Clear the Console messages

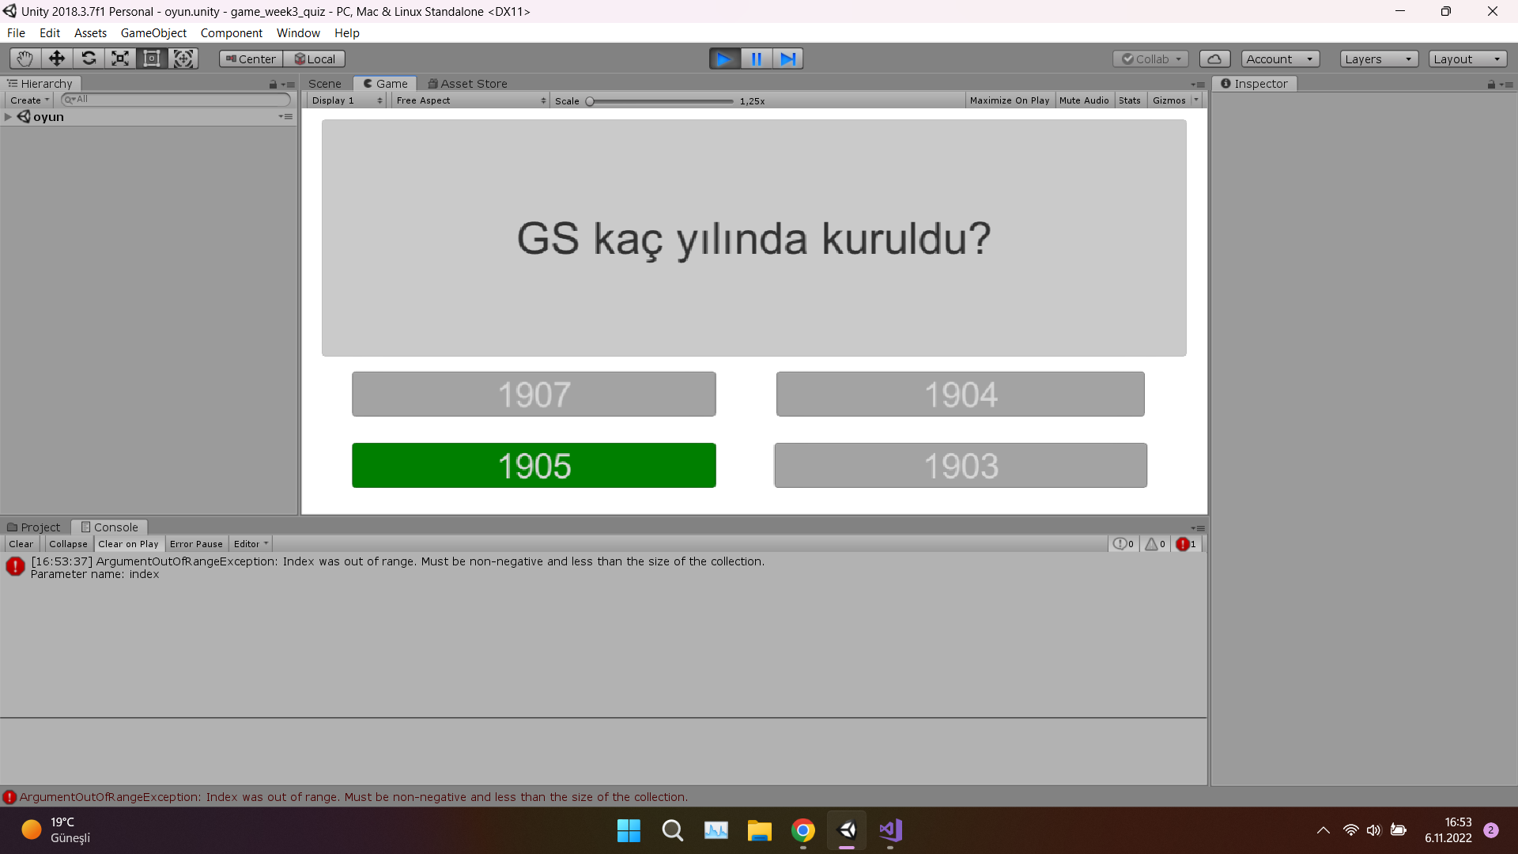[21, 543]
